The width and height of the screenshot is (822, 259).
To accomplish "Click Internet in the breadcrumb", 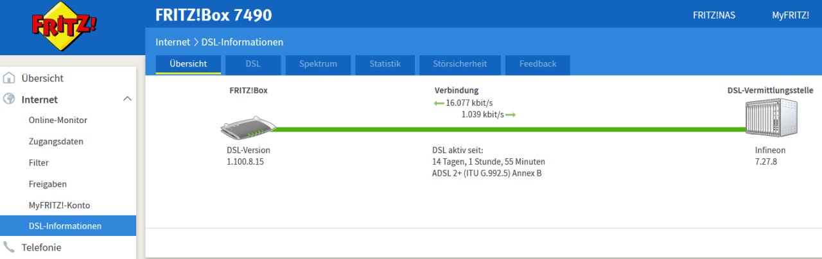I will tap(173, 42).
